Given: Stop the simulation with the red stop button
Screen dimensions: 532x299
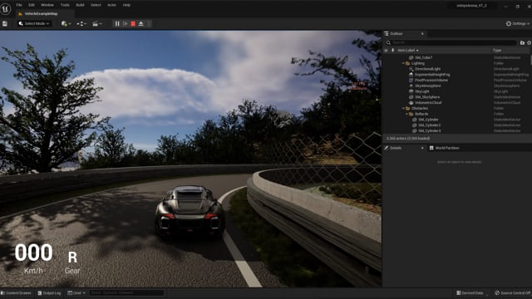Looking at the screenshot, I should (133, 24).
